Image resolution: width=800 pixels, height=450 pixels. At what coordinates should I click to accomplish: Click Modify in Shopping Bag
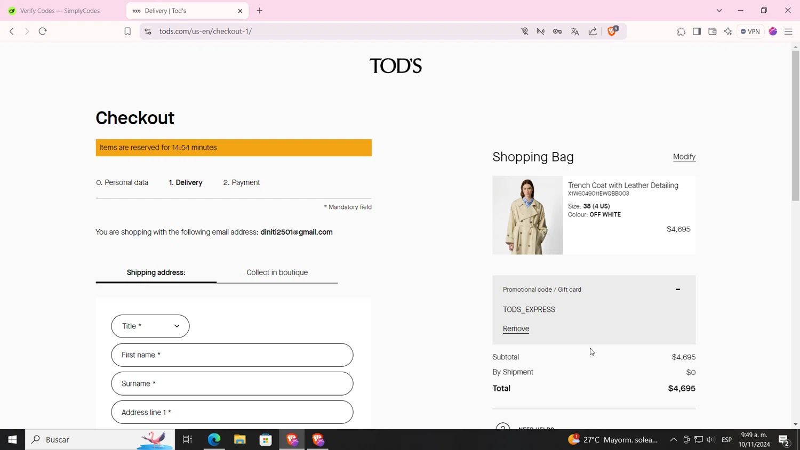point(684,157)
